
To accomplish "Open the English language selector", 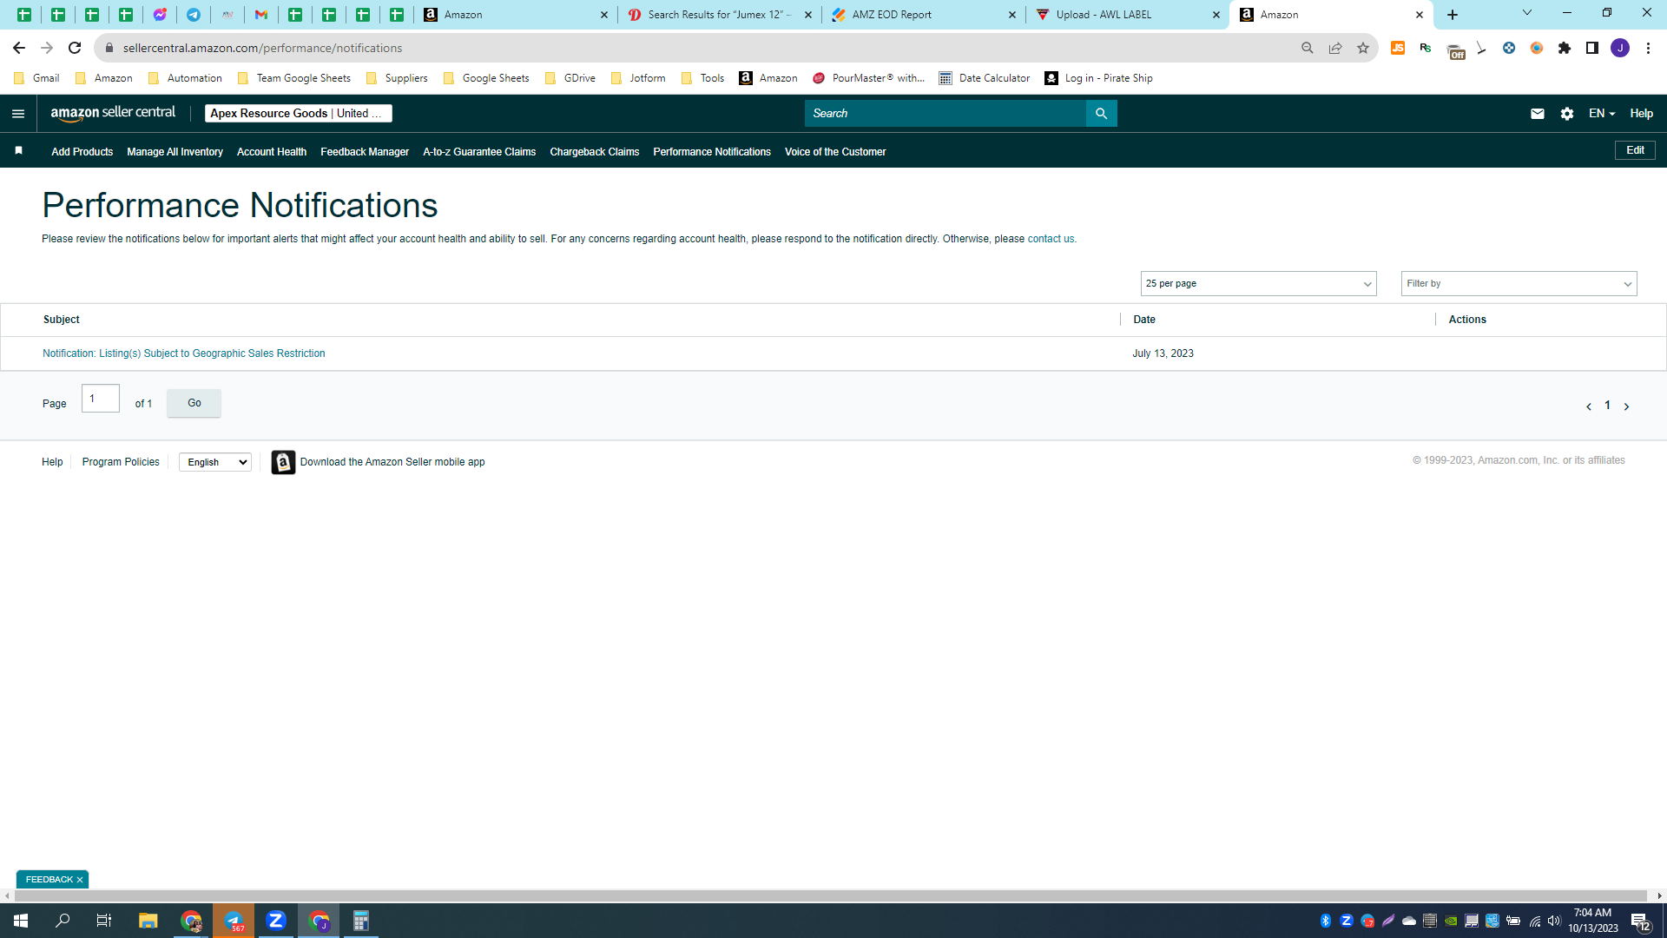I will pos(215,462).
